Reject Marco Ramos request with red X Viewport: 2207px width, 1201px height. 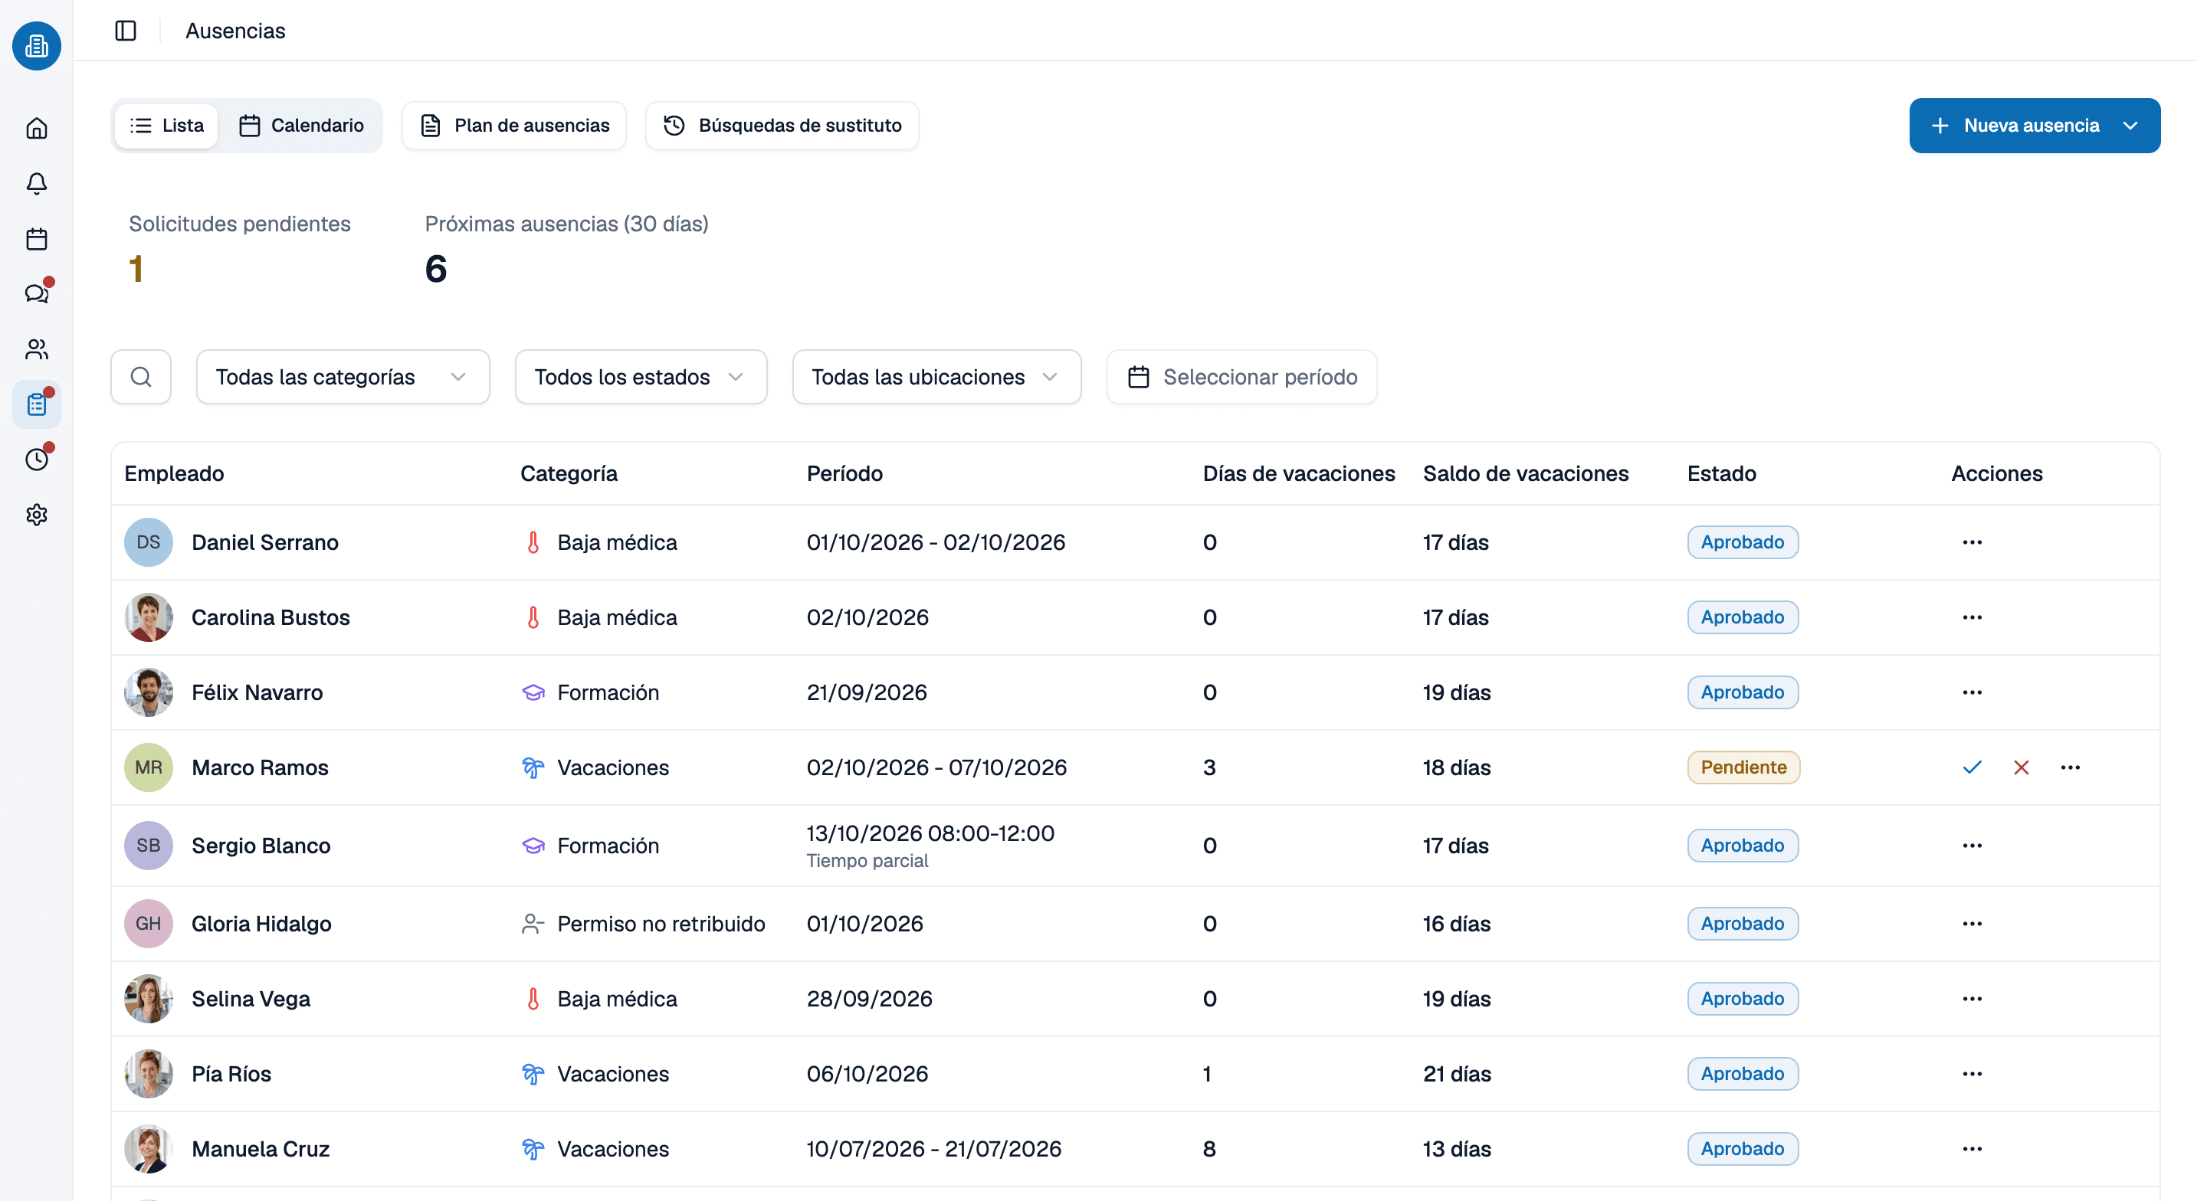point(2022,767)
